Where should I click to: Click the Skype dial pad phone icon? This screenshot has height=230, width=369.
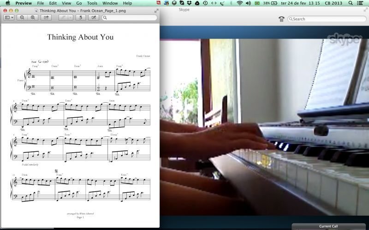(281, 19)
